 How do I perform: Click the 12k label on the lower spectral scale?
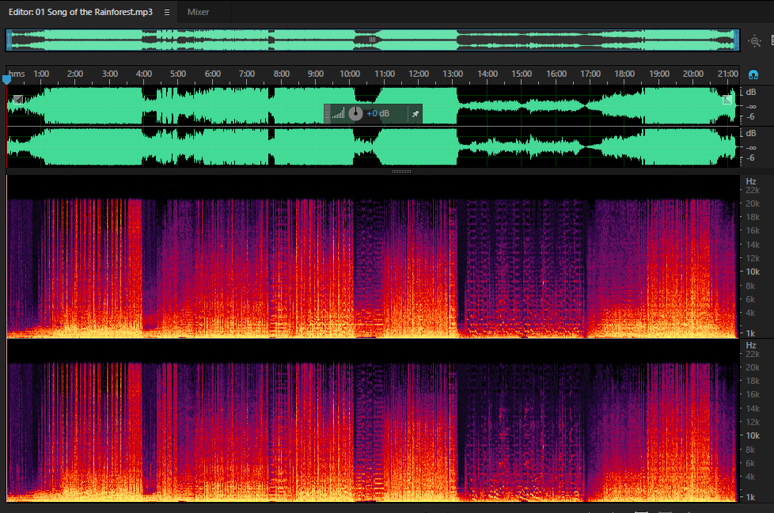pos(753,422)
